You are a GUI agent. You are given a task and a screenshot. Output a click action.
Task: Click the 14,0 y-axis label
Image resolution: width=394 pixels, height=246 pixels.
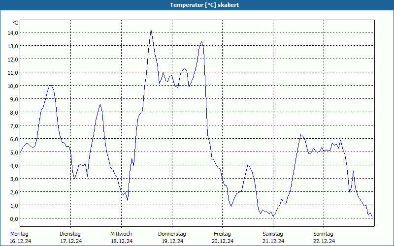click(14, 32)
